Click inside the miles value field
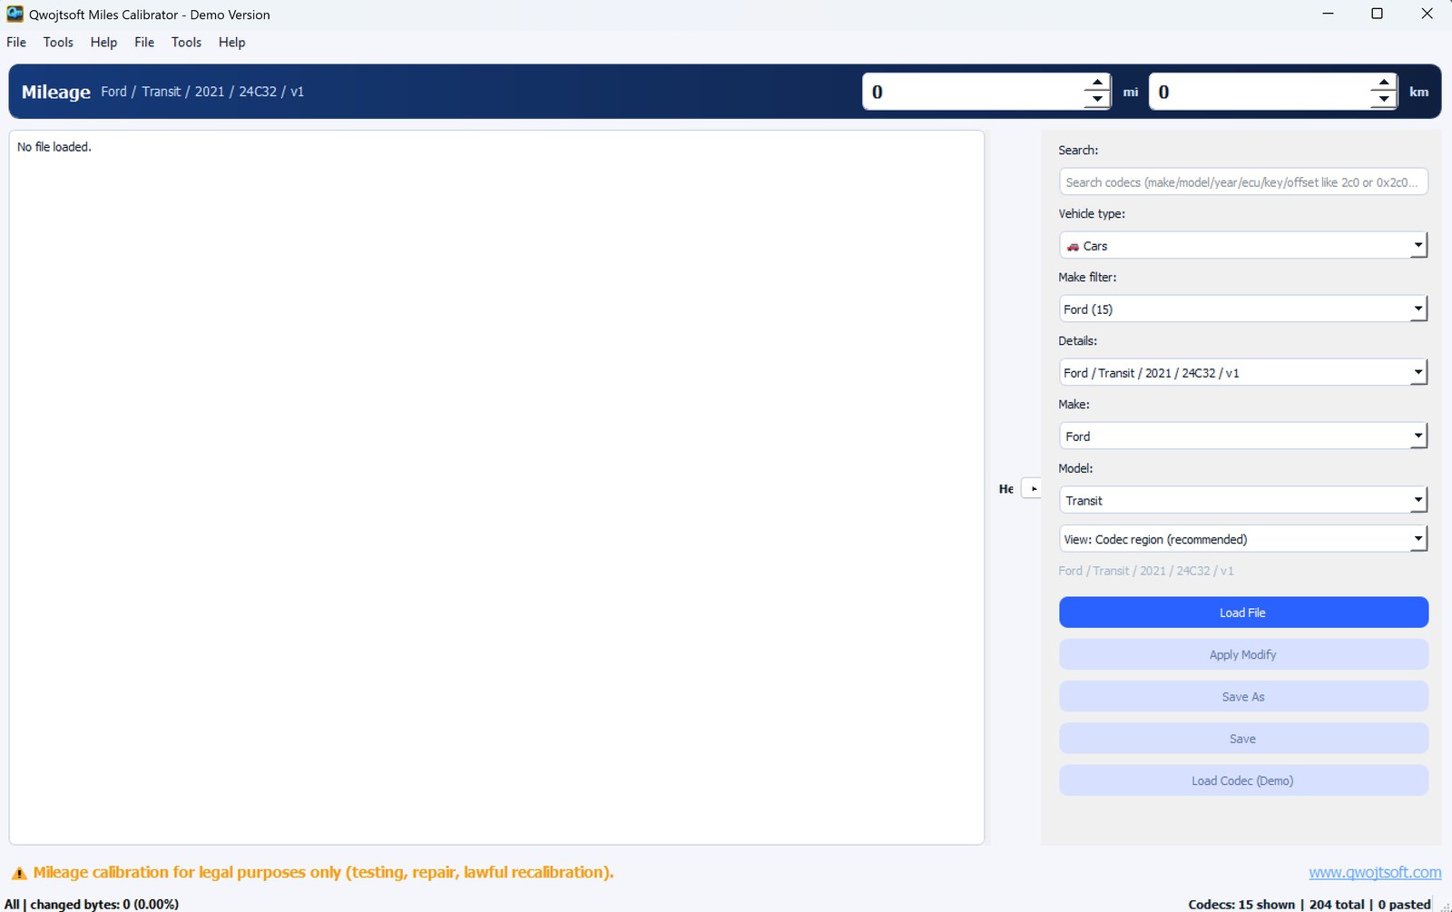 [x=973, y=92]
